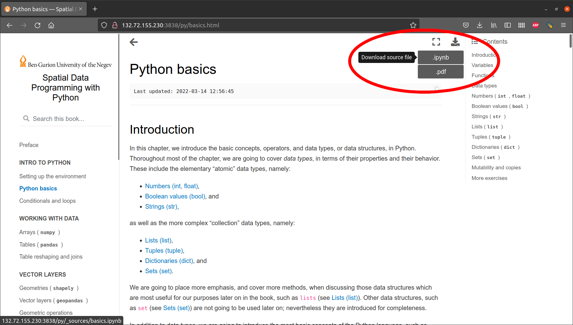Download the .pdf version
The image size is (573, 325).
pos(440,72)
